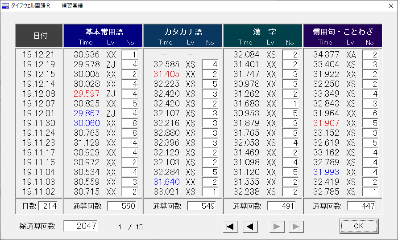Click the time 32.880 under カタカナ語
Viewport: 398px width, 240px height.
(x=166, y=133)
